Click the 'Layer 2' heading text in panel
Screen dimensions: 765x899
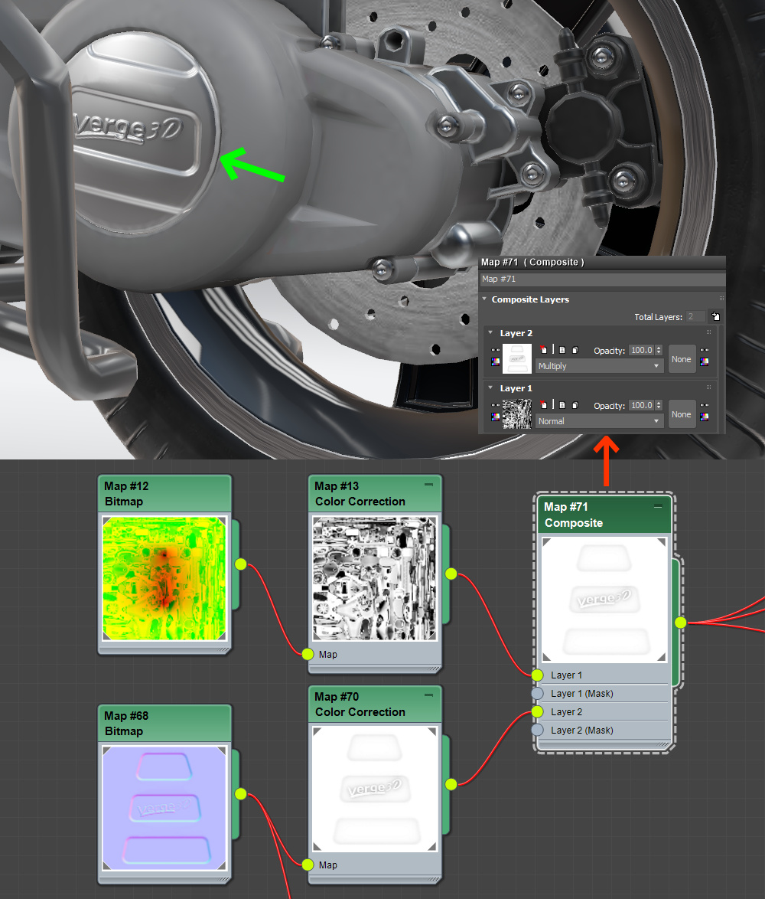tap(516, 333)
